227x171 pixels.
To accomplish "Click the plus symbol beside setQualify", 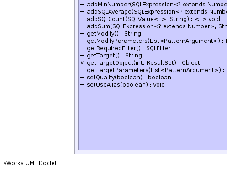I will pyautogui.click(x=82, y=78).
